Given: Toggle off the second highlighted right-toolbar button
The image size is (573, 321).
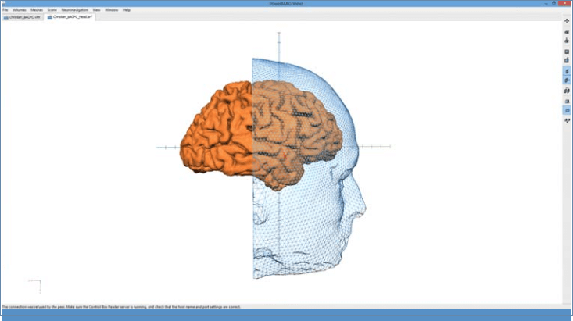Looking at the screenshot, I should [x=567, y=80].
